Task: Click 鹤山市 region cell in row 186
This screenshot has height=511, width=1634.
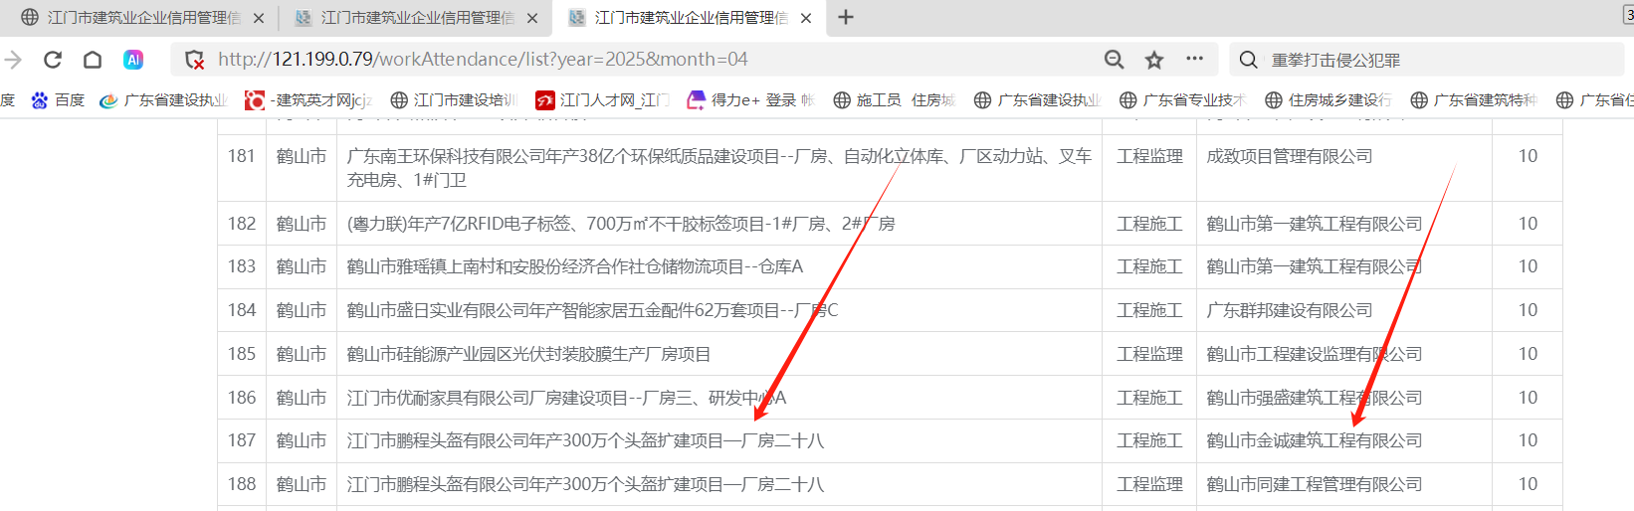Action: point(302,398)
